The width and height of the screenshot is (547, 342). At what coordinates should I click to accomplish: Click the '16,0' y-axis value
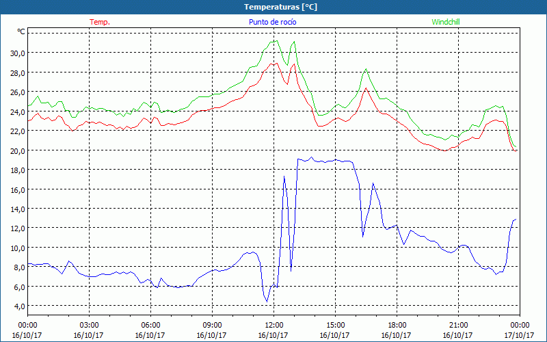pyautogui.click(x=18, y=189)
